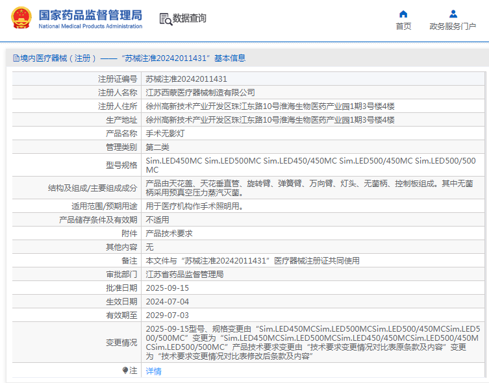Viewport: 489px width, 383px height.
Task: Select approving department 江苏省药品监督管理局
Action: point(184,275)
